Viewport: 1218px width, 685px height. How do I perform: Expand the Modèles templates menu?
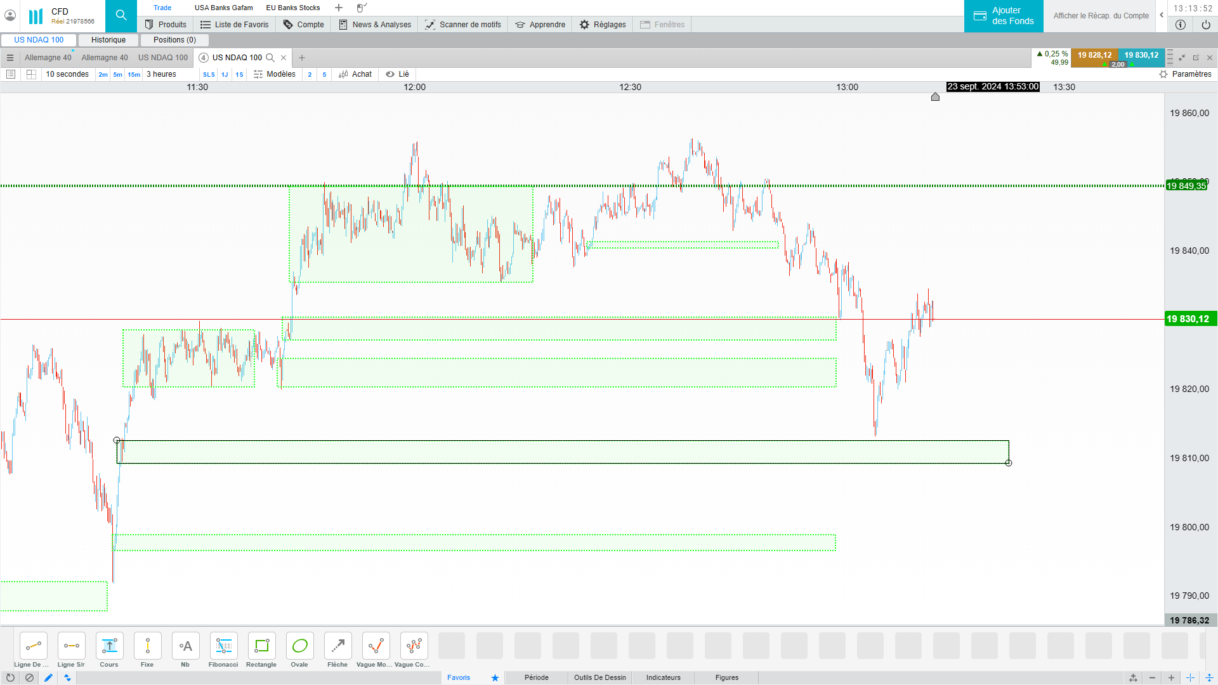pos(275,74)
